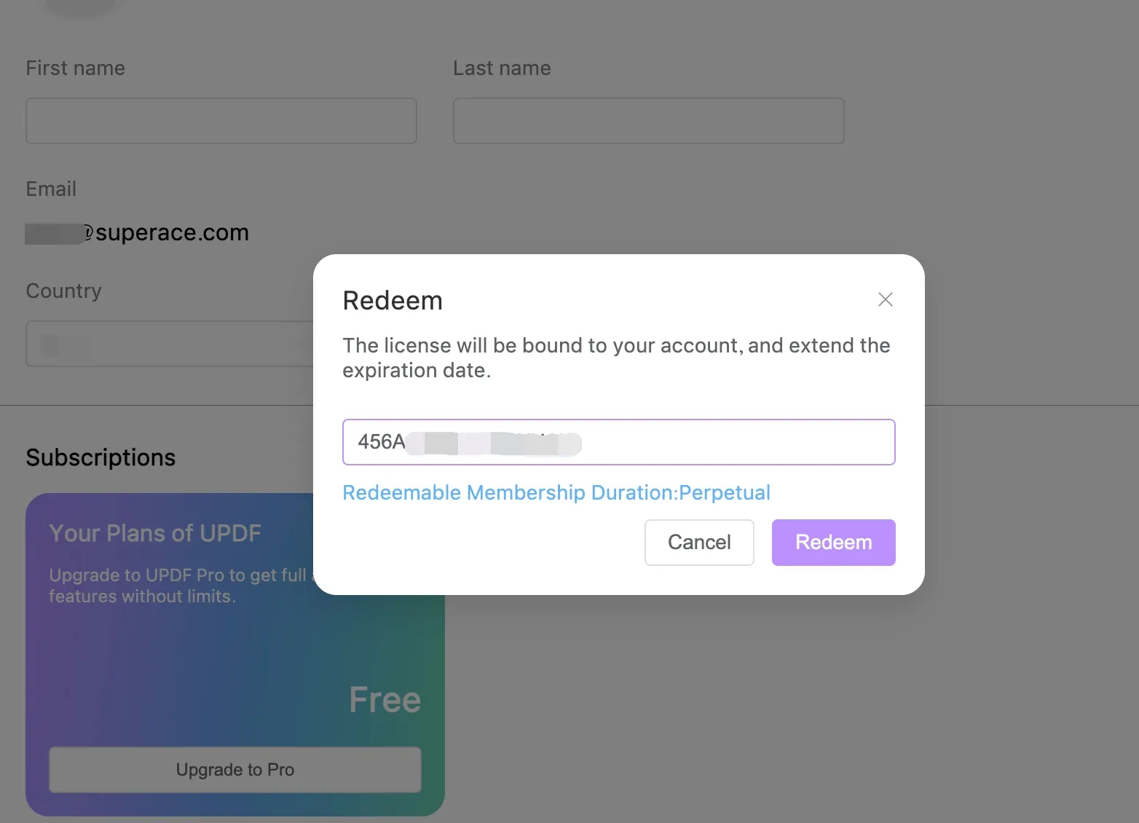Click the First name label
Image resolution: width=1139 pixels, height=823 pixels.
tap(76, 68)
